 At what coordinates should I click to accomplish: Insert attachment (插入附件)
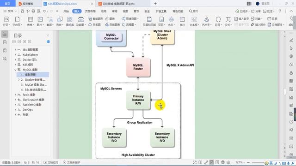[259, 24]
